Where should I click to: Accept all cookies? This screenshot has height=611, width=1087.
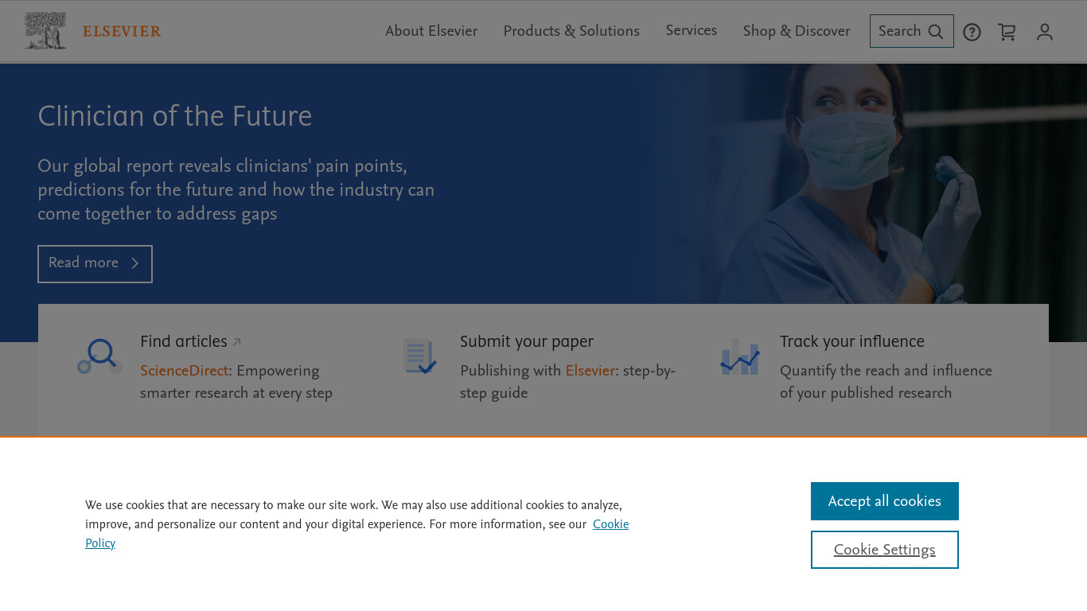885,501
